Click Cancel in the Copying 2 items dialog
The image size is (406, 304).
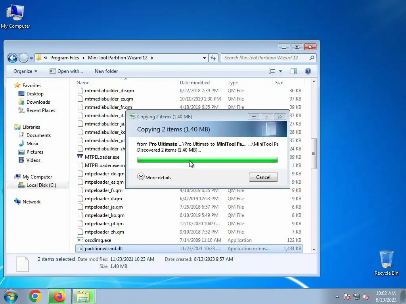coord(263,177)
